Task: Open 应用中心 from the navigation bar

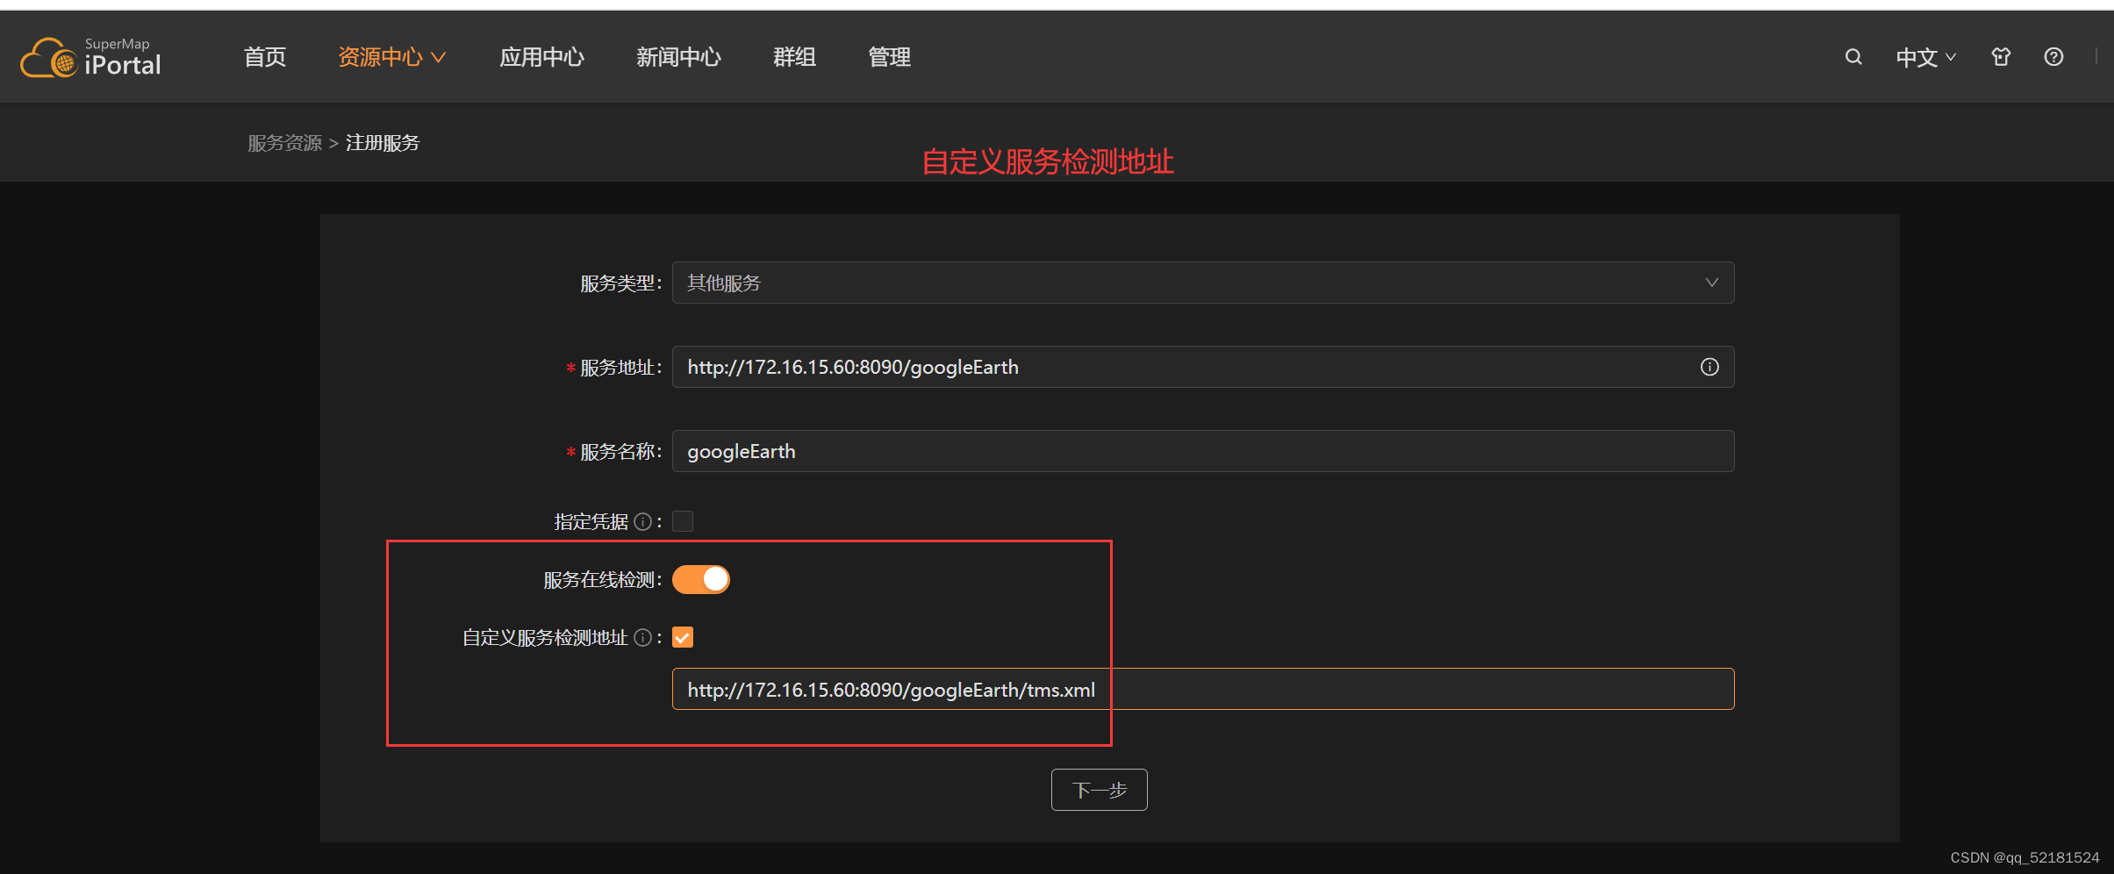Action: point(541,57)
